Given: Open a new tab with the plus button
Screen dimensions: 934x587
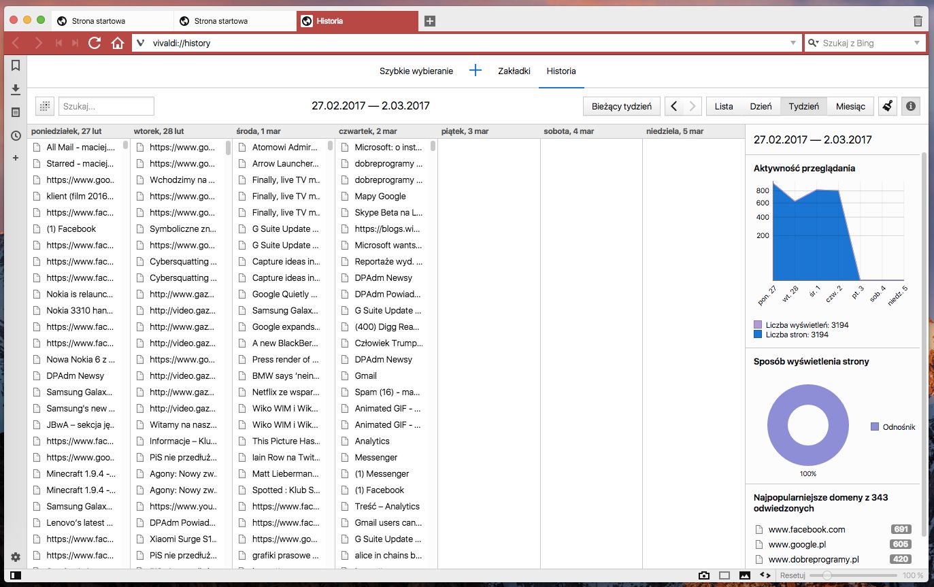Looking at the screenshot, I should point(429,21).
